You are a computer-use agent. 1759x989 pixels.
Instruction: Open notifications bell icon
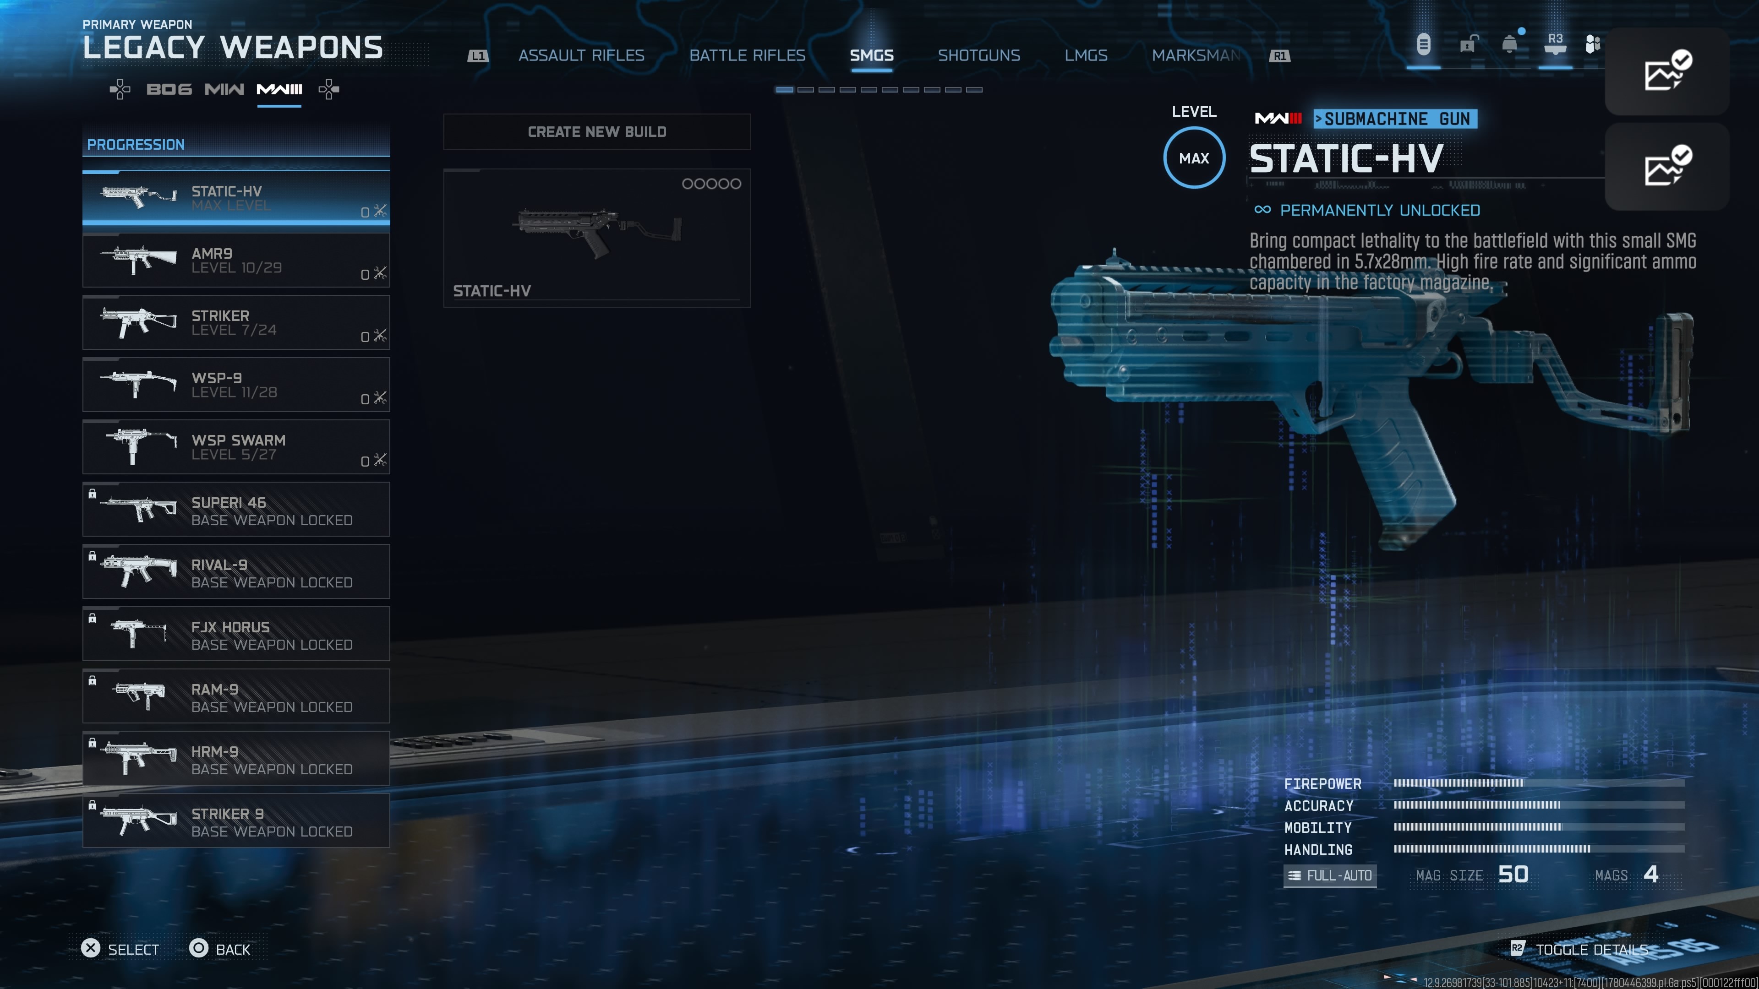pos(1510,44)
